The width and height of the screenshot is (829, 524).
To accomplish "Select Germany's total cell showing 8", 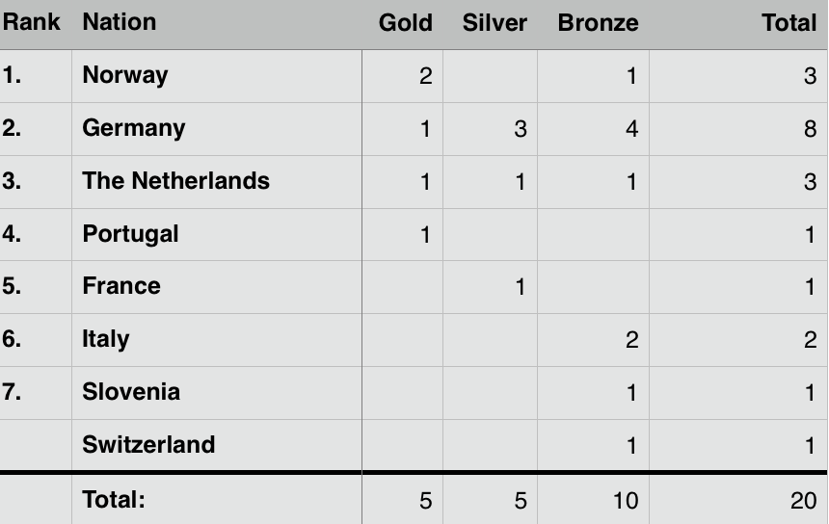I will coord(738,129).
